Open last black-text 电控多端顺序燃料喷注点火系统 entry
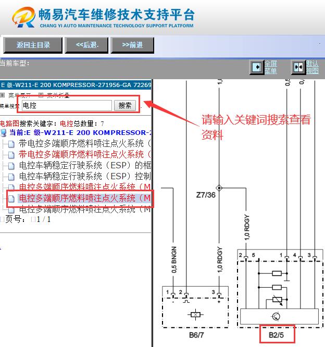Image resolution: width=325 pixels, height=347 pixels. point(85,209)
